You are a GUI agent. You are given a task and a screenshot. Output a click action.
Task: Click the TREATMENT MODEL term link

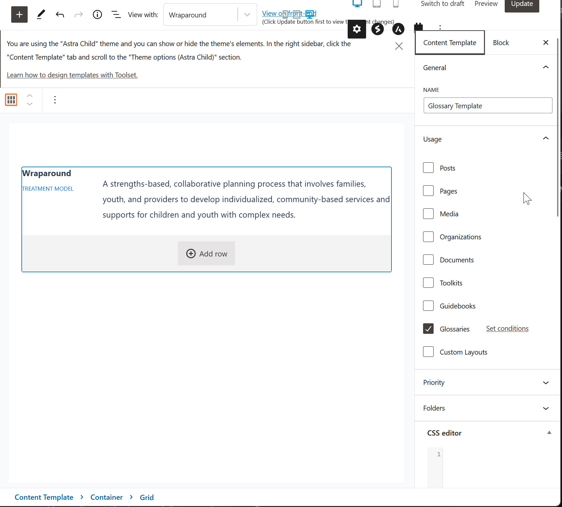(48, 189)
